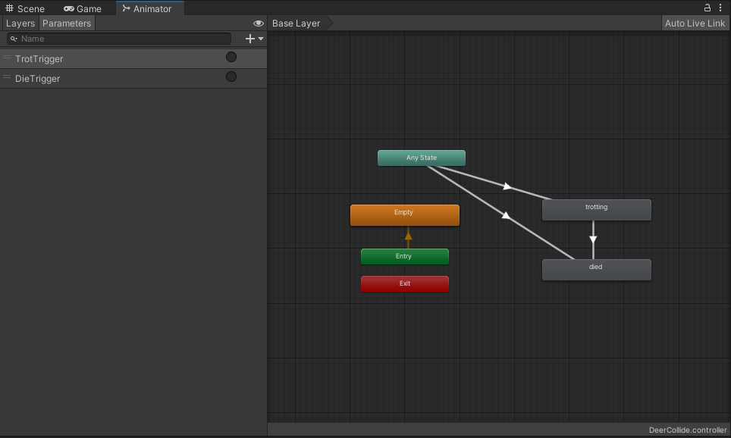Switch to the Game tab
731x438 pixels.
pyautogui.click(x=83, y=8)
